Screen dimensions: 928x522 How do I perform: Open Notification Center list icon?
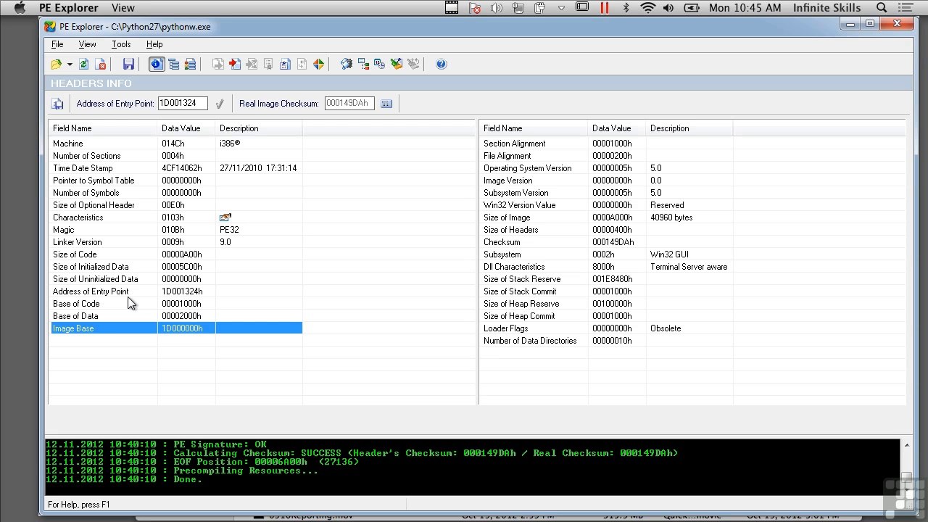pyautogui.click(x=906, y=8)
